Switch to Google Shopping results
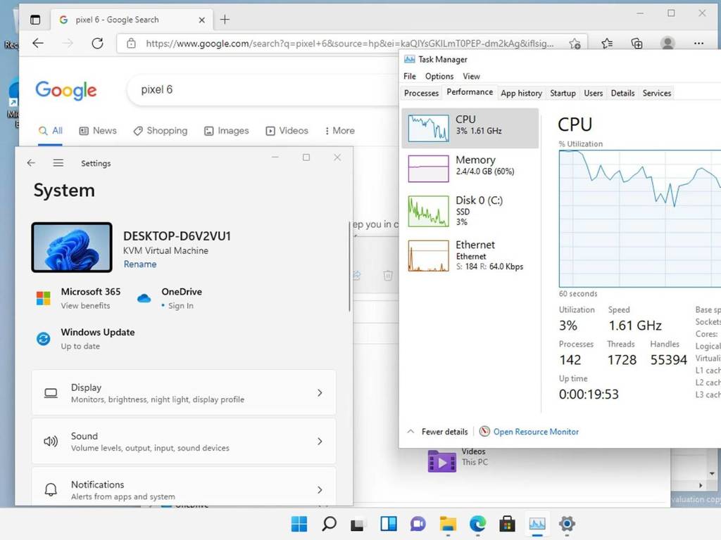Viewport: 721px width, 540px height. pyautogui.click(x=161, y=131)
